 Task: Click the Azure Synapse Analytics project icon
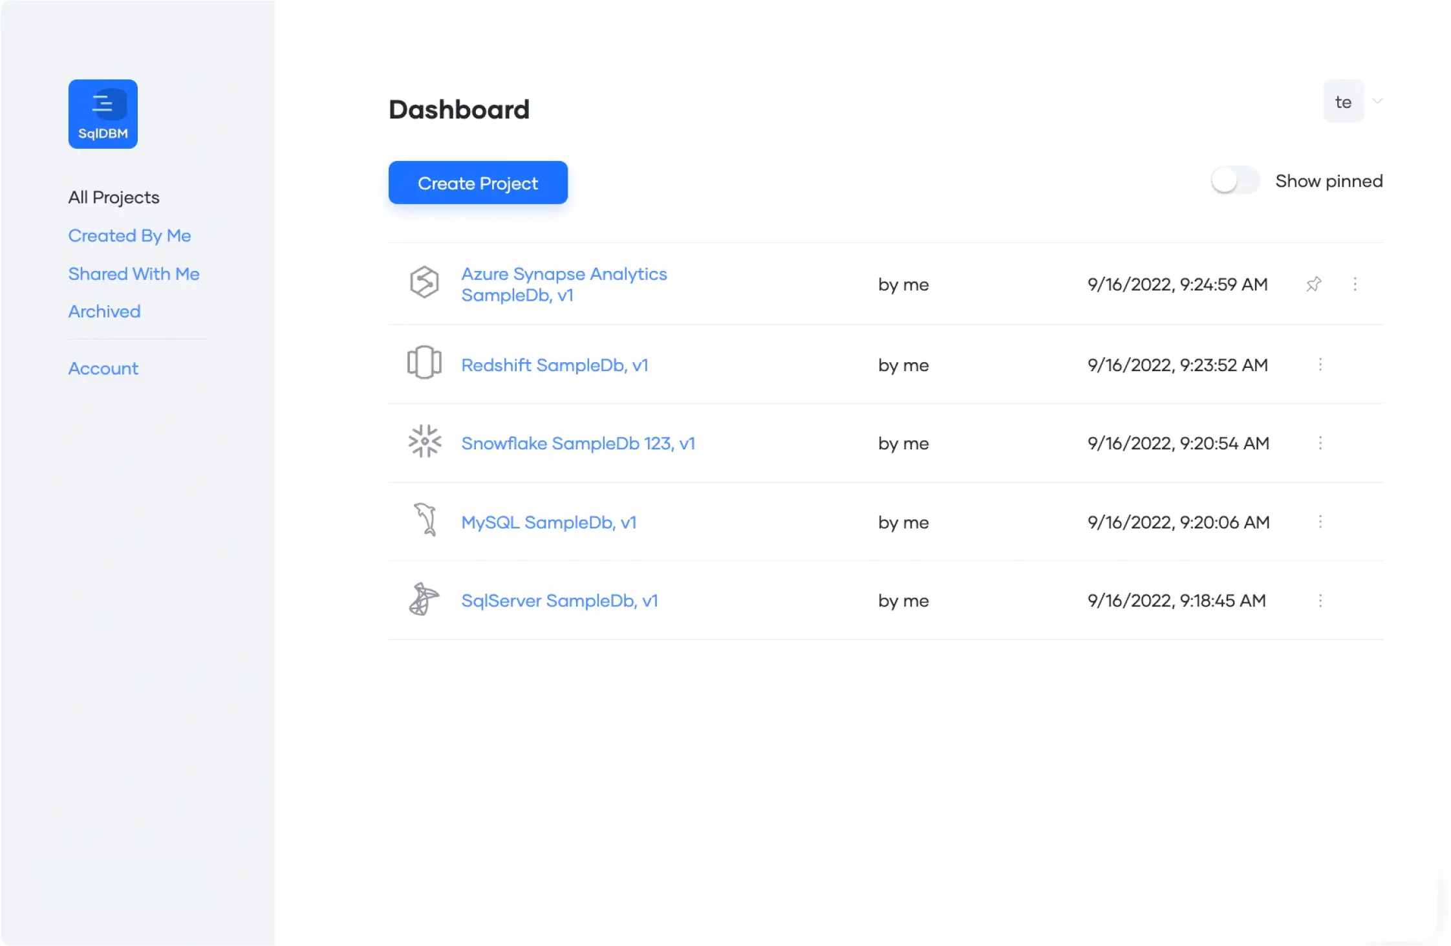click(x=424, y=283)
